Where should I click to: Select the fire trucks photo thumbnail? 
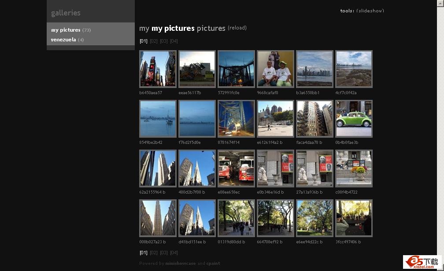[236, 168]
